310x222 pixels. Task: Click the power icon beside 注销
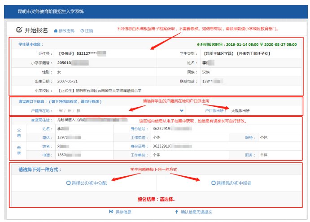point(82,31)
